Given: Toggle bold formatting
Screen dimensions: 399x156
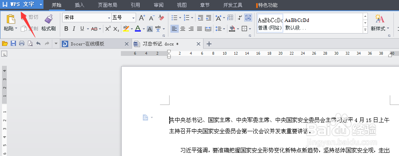Looking at the screenshot, I should coord(66,29).
